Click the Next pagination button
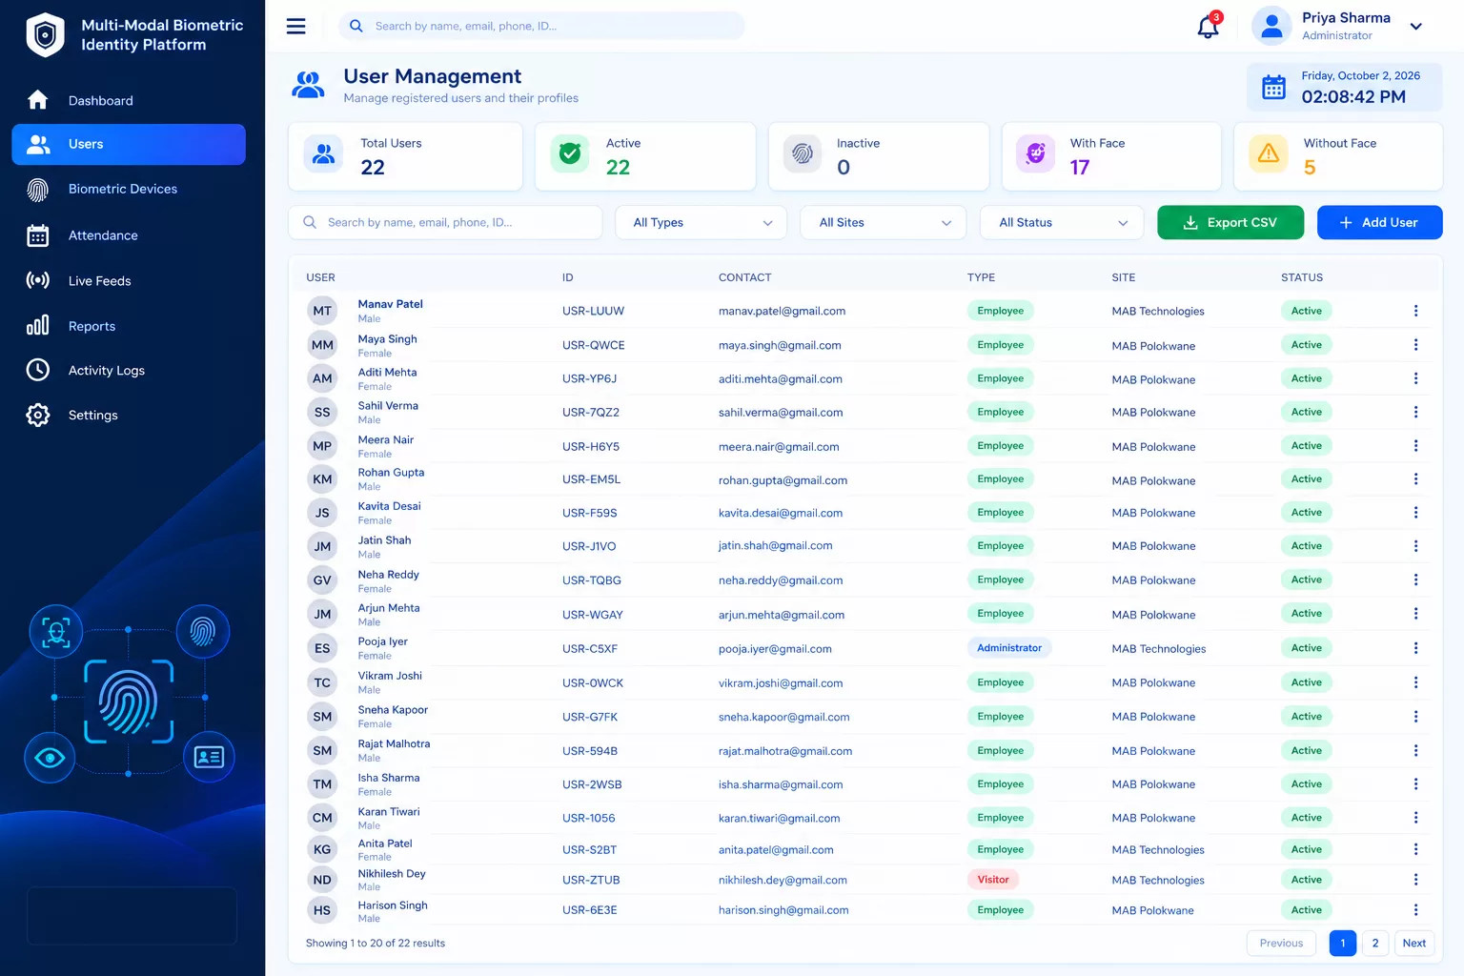Viewport: 1464px width, 976px height. click(x=1414, y=944)
